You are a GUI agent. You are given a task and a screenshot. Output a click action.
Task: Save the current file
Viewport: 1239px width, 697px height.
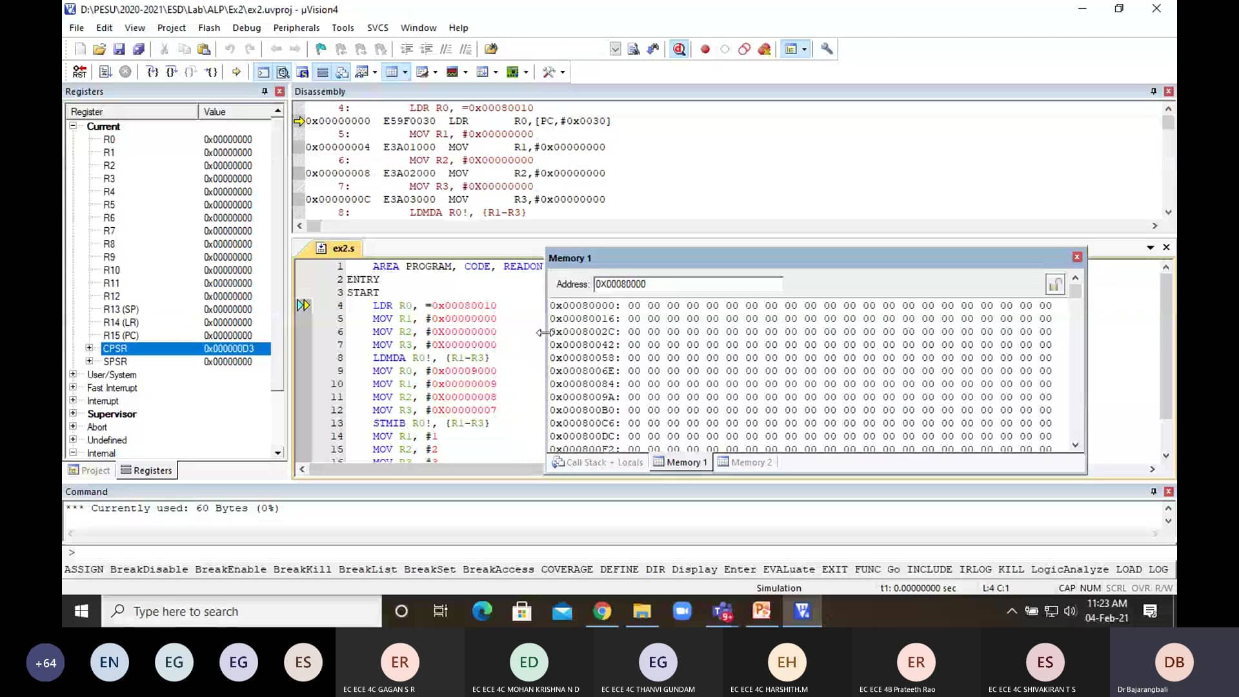(x=119, y=49)
